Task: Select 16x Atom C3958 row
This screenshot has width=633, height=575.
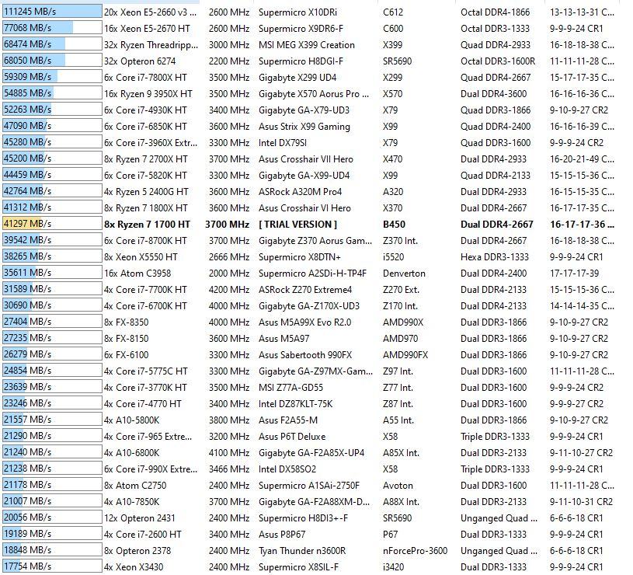Action: pyautogui.click(x=308, y=273)
